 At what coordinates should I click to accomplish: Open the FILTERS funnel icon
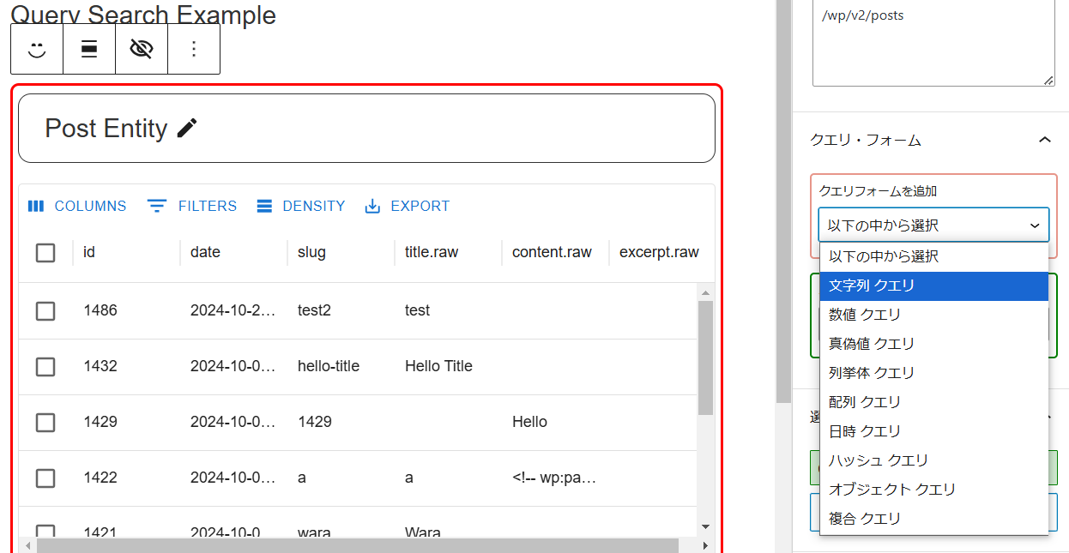(x=157, y=206)
